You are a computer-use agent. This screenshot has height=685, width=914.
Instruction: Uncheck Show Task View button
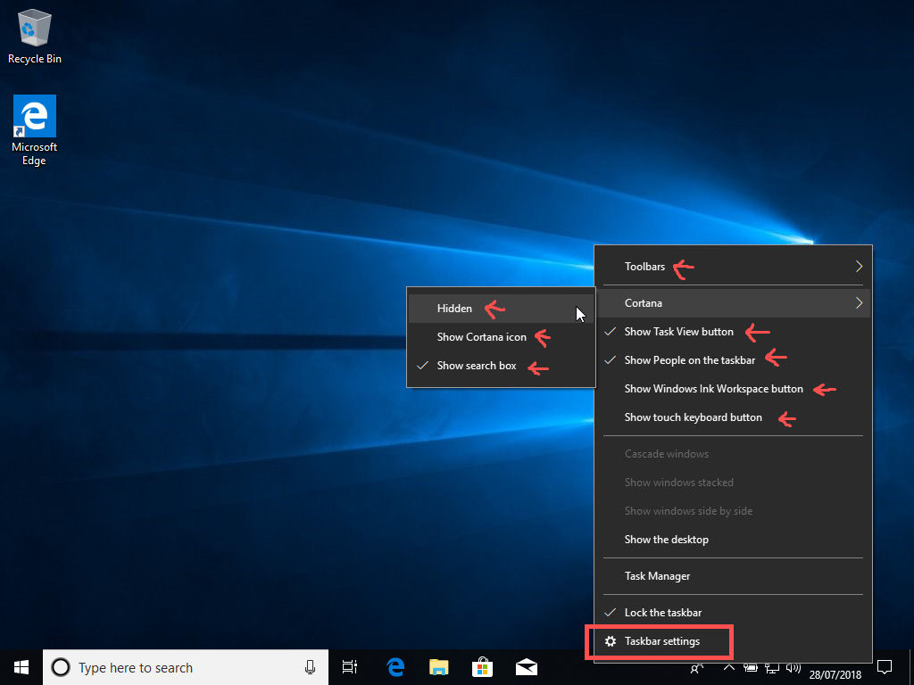click(x=678, y=332)
